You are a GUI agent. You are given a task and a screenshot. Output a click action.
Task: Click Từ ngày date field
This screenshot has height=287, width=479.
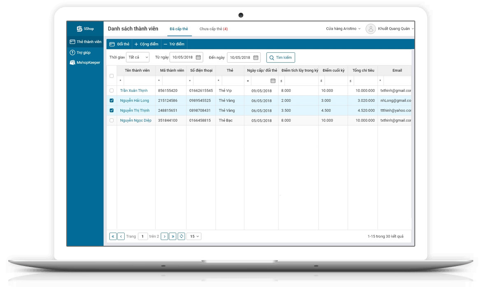tap(186, 57)
